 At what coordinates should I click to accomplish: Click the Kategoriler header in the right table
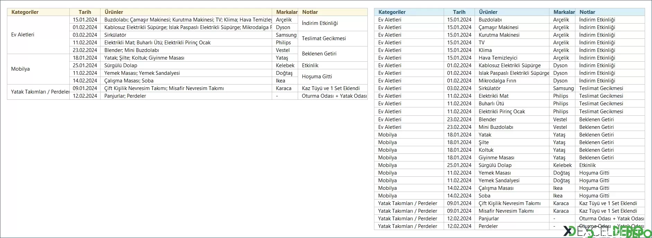pyautogui.click(x=409, y=12)
